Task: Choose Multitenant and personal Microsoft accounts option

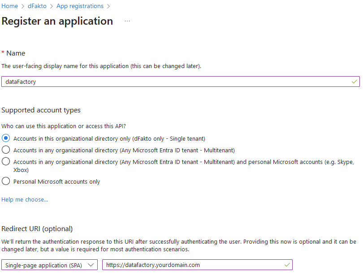Action: coord(6,162)
